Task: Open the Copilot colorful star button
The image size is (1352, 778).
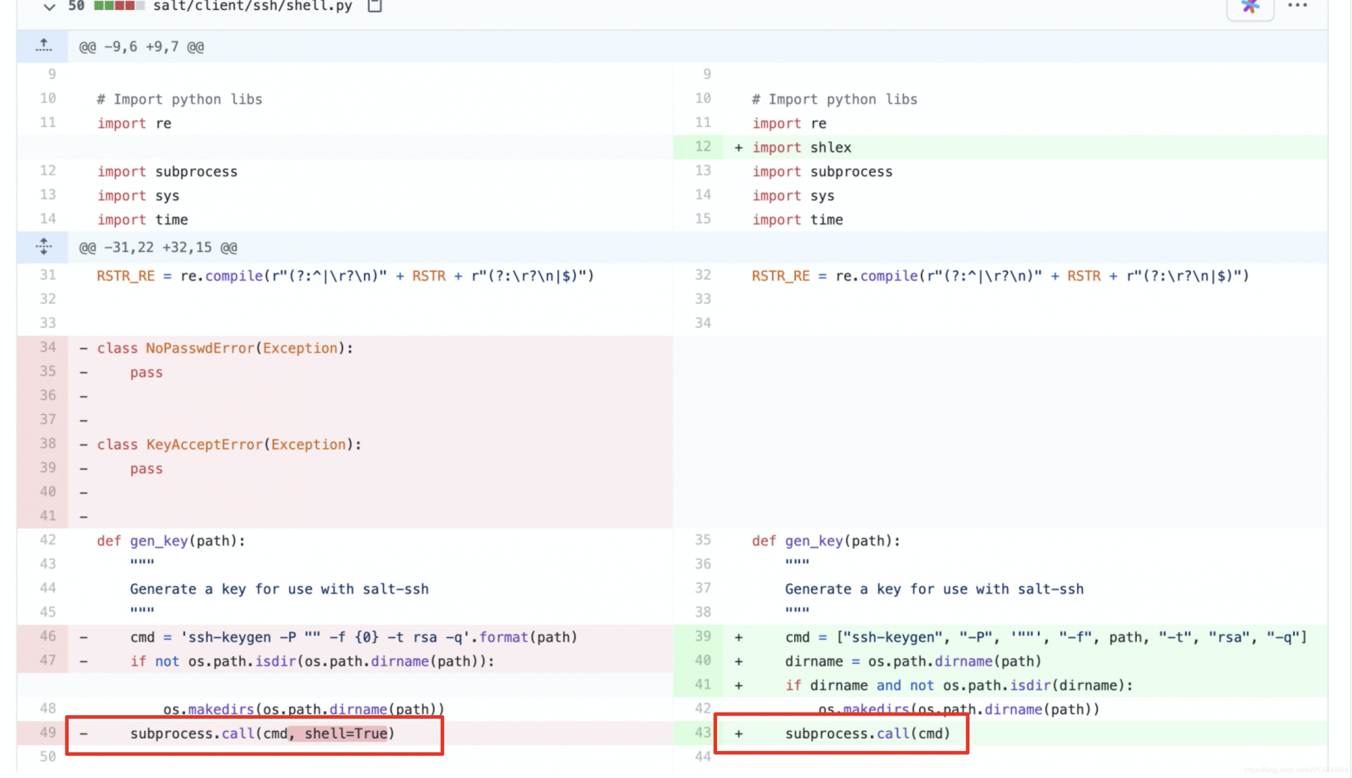Action: 1249,7
